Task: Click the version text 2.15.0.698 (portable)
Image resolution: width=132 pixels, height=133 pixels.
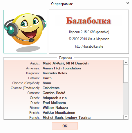Action: click(89, 32)
